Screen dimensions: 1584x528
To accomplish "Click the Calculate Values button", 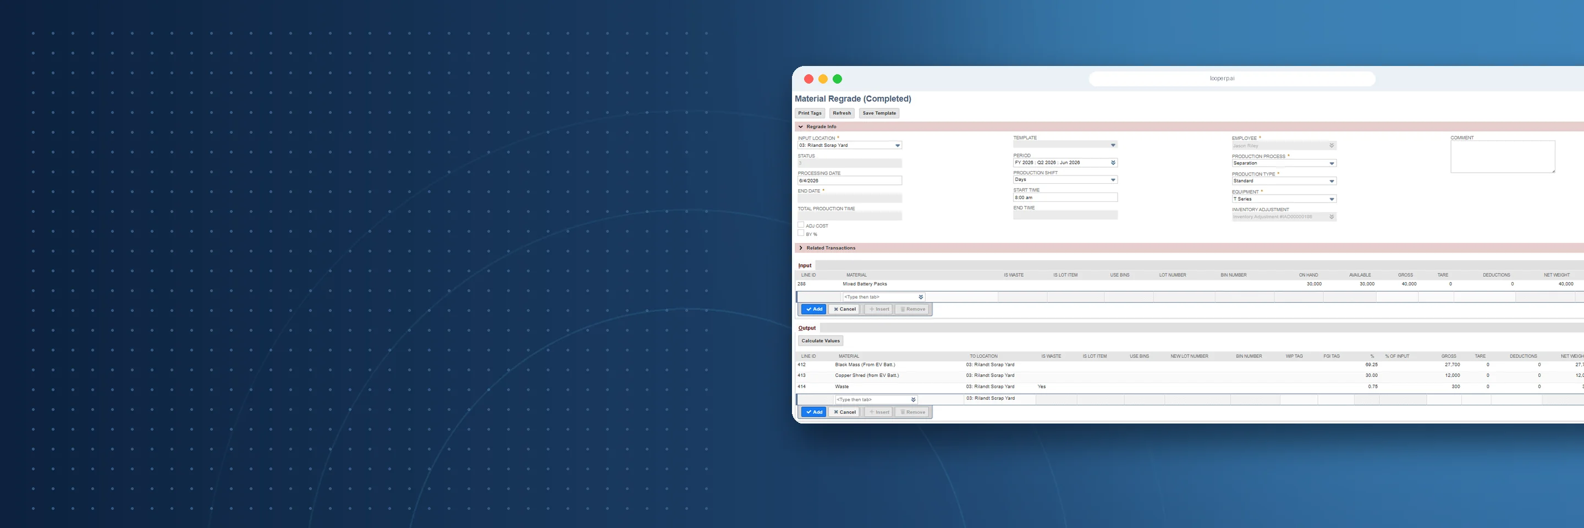I will (x=820, y=340).
